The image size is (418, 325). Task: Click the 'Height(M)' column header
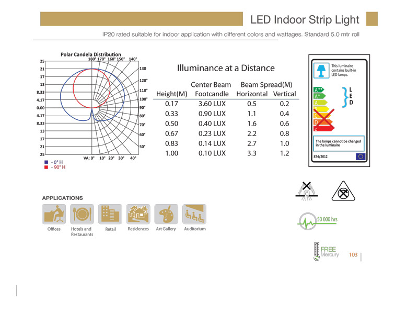[x=172, y=94]
